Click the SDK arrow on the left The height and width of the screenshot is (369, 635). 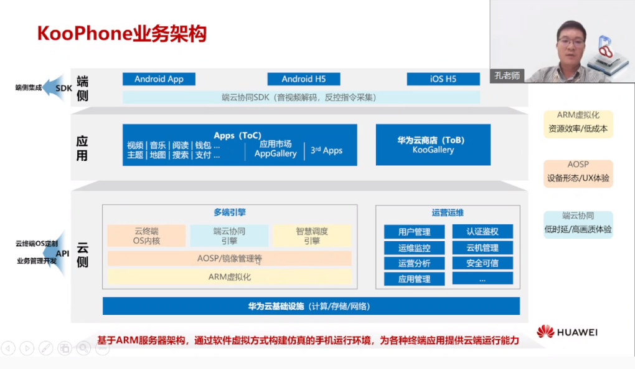tap(57, 87)
